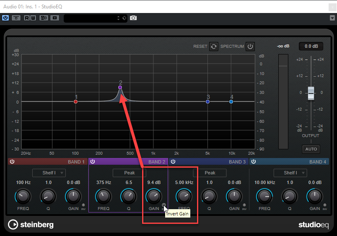Click Band 2 6.5 Q value
The width and height of the screenshot is (337, 236).
(129, 182)
